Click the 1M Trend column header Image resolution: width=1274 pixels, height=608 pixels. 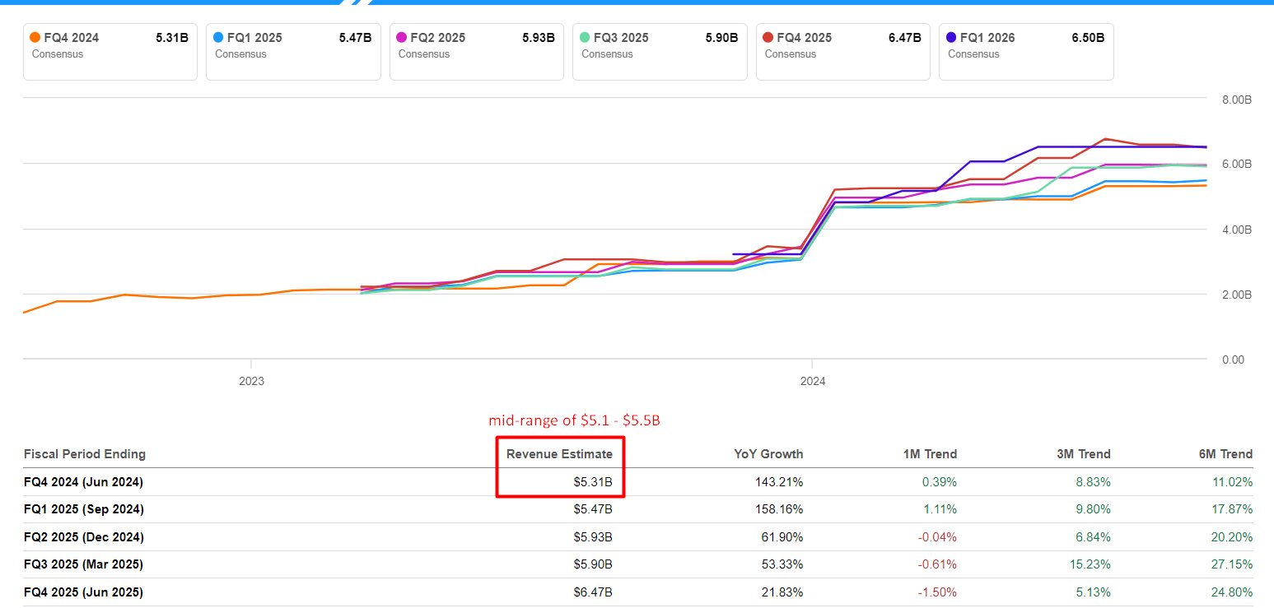929,454
